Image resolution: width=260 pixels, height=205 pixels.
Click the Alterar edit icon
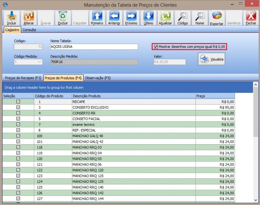(x=29, y=17)
